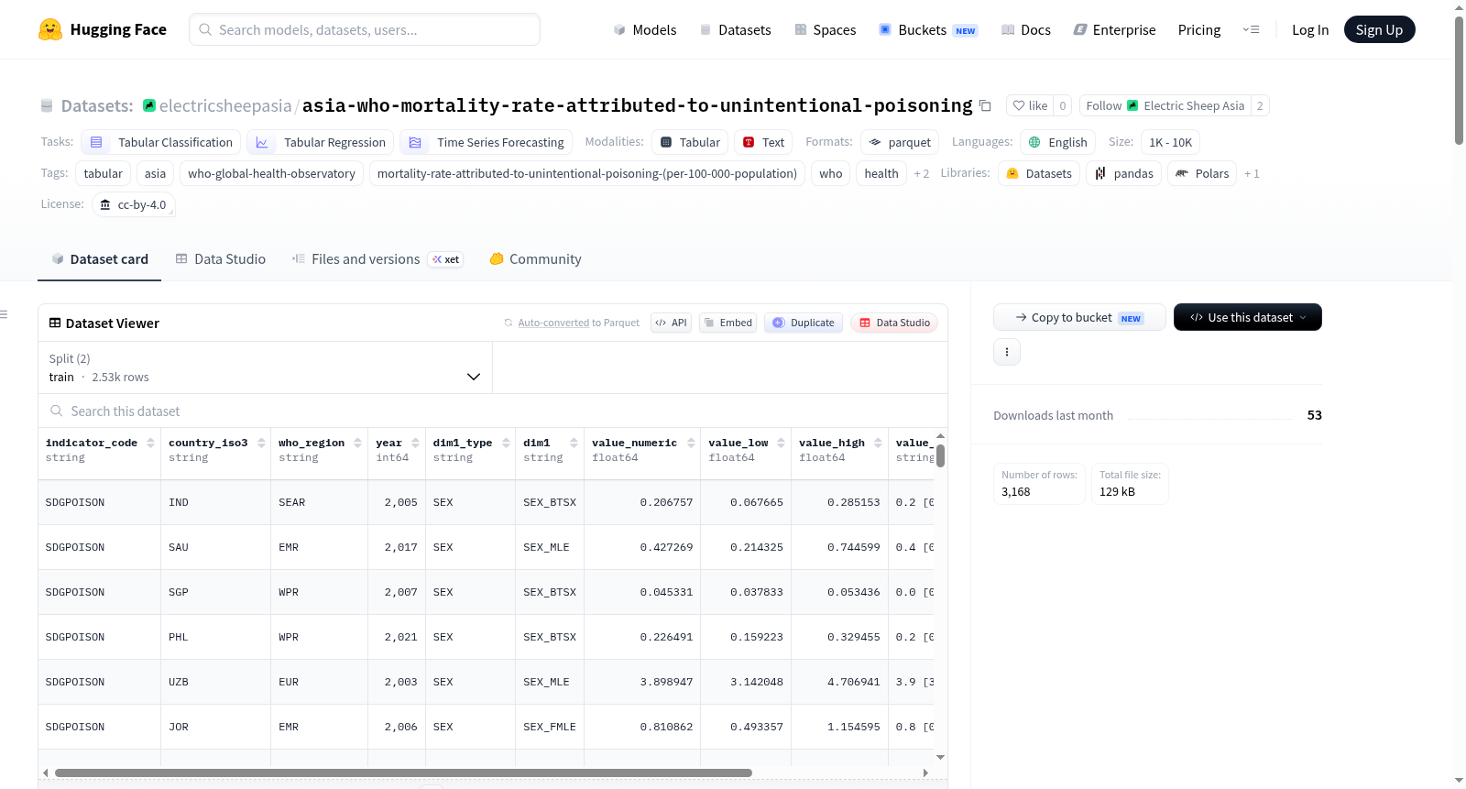Like the dataset with the heart button
The width and height of the screenshot is (1466, 789).
coord(1030,105)
